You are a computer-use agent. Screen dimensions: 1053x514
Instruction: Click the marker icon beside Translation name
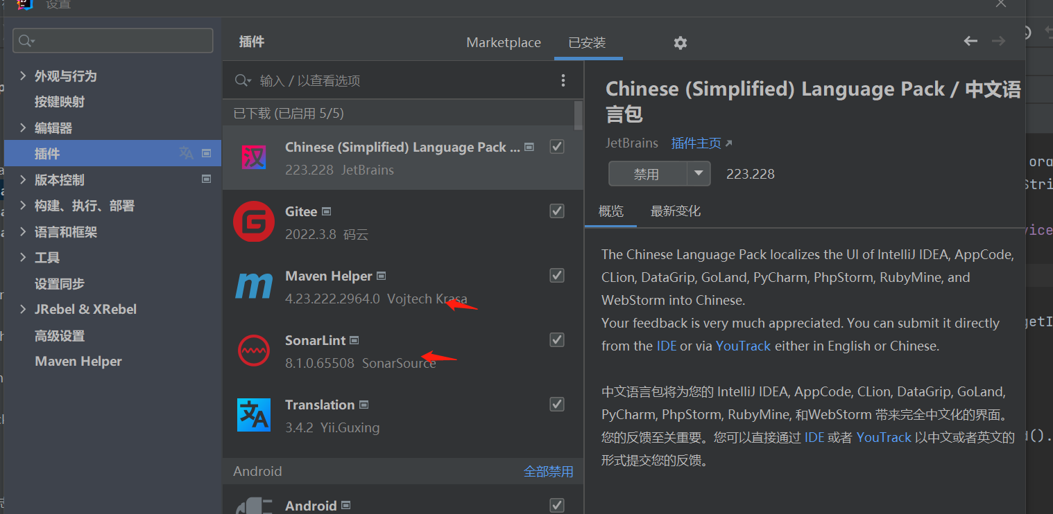click(363, 405)
